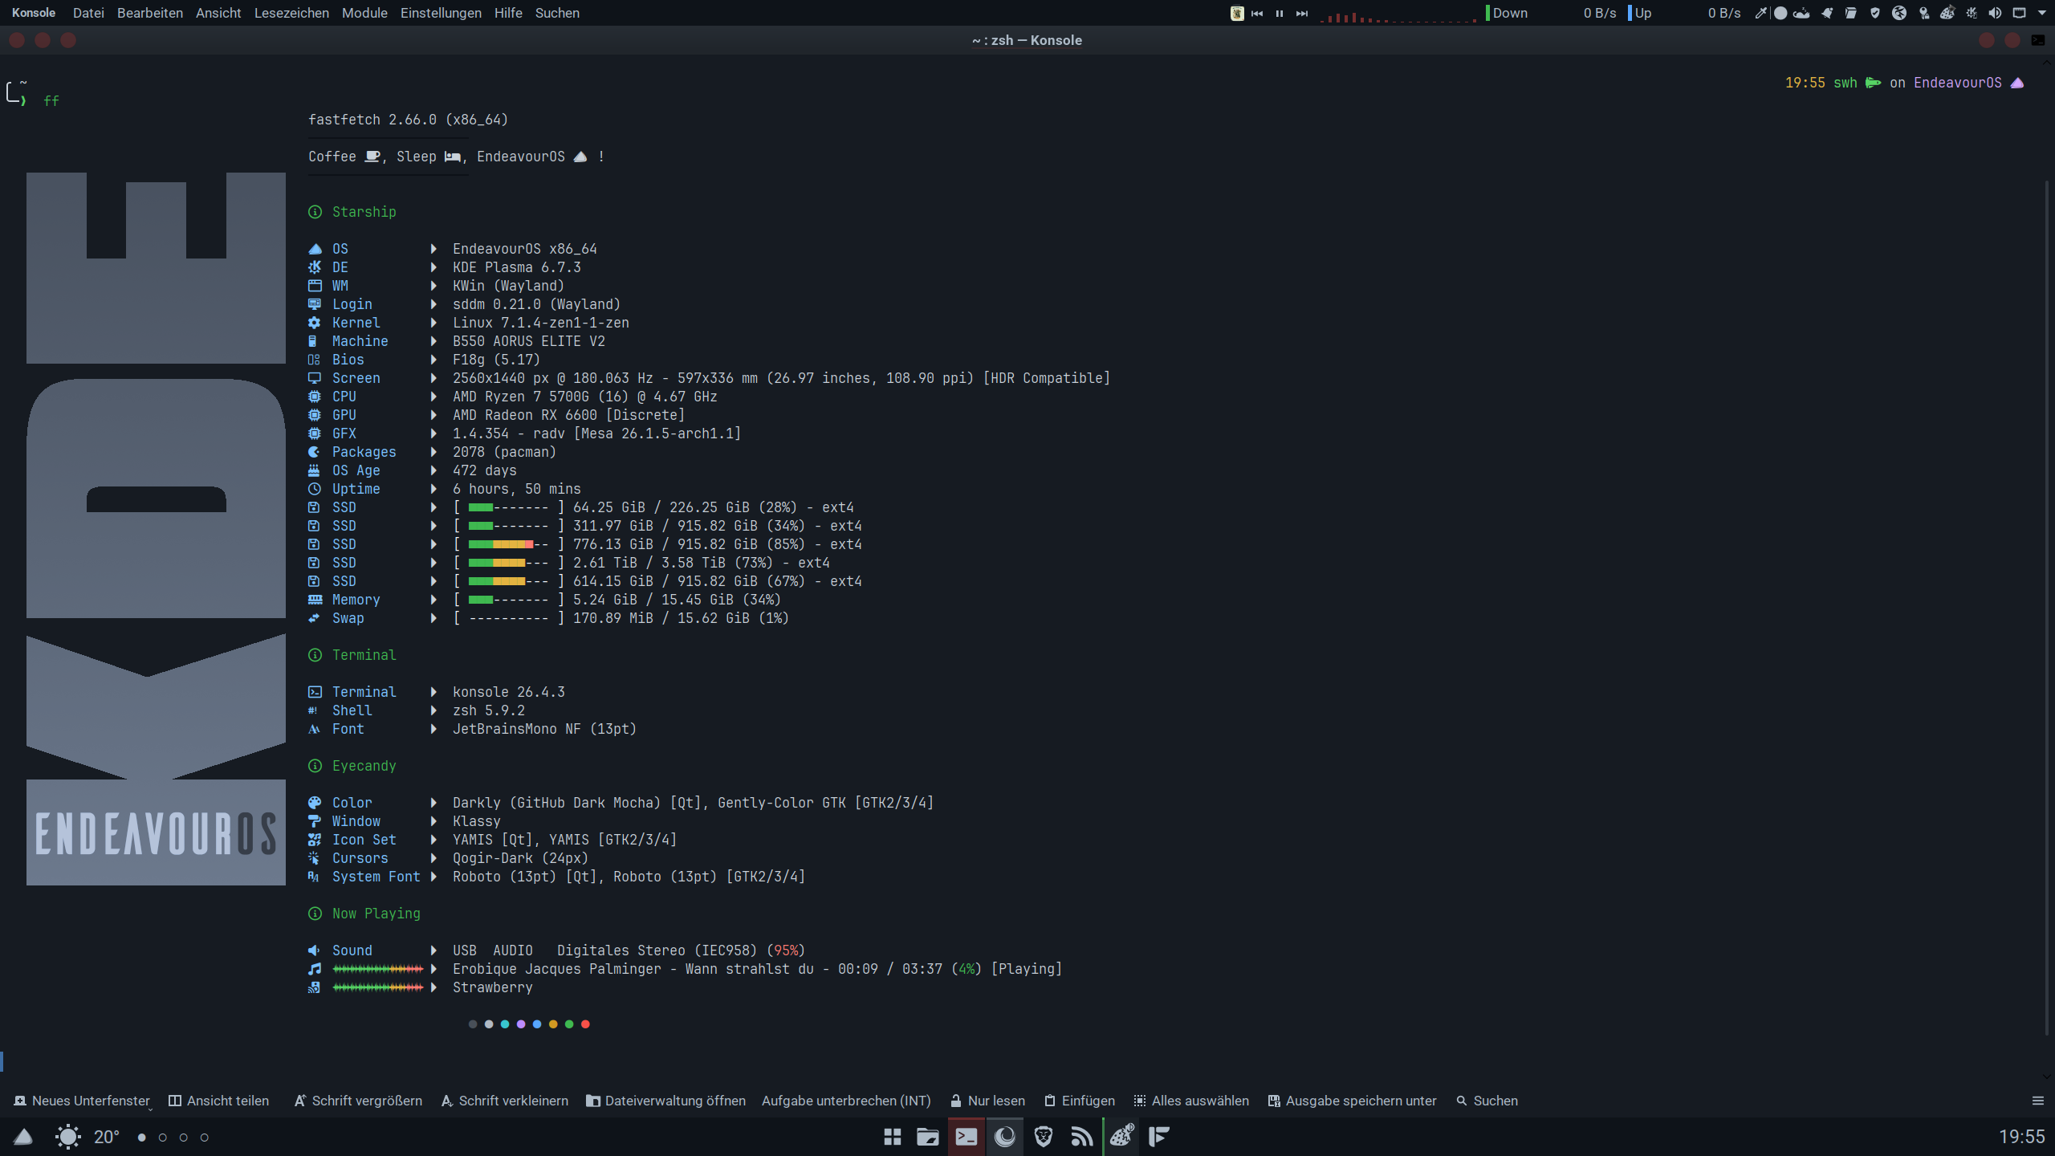Open the hamburger menu in Konsole toolbar
The width and height of the screenshot is (2055, 1156).
[x=2037, y=1101]
